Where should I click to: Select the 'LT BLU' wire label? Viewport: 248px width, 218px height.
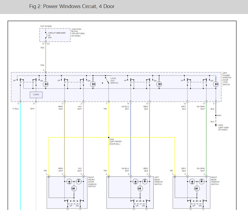point(16,109)
